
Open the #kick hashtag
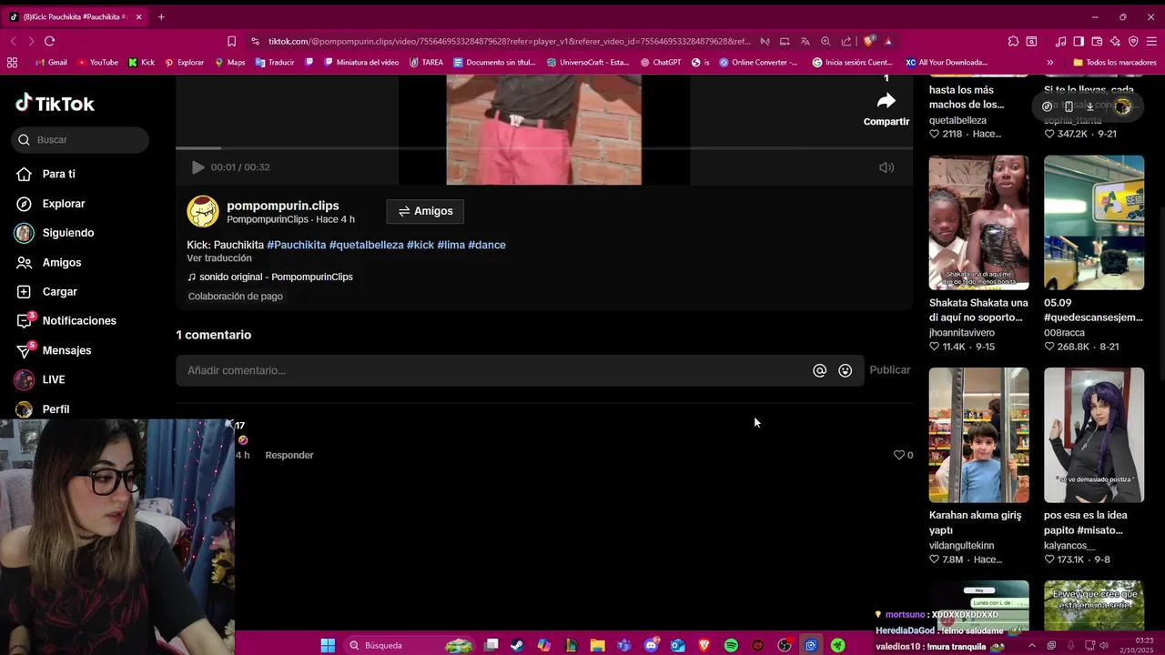point(420,245)
